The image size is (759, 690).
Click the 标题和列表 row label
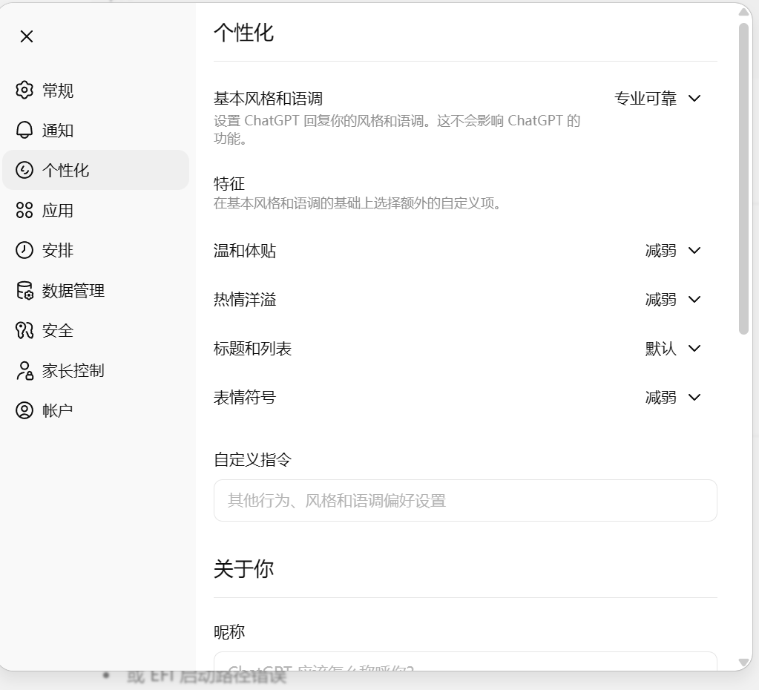point(253,348)
